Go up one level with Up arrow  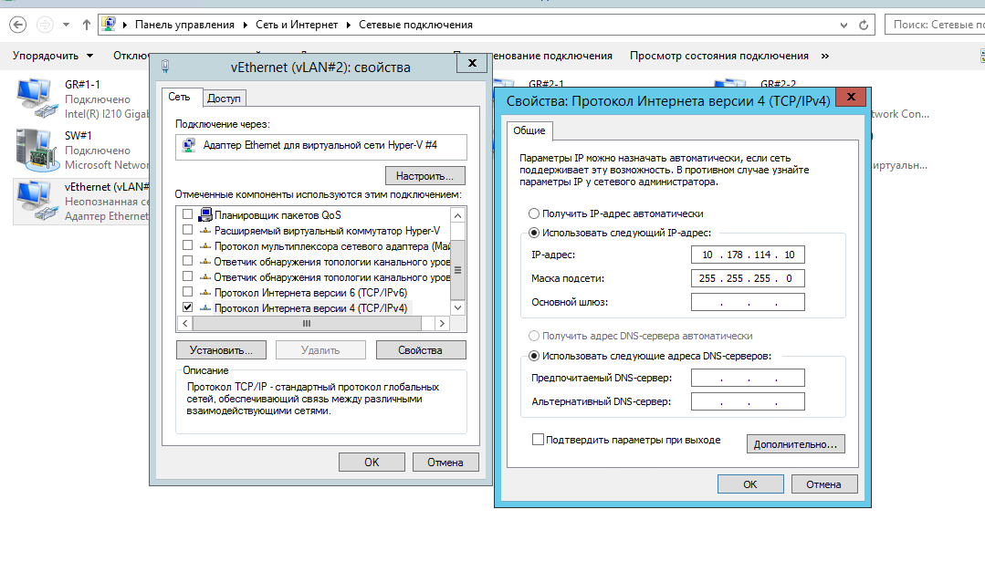[86, 25]
